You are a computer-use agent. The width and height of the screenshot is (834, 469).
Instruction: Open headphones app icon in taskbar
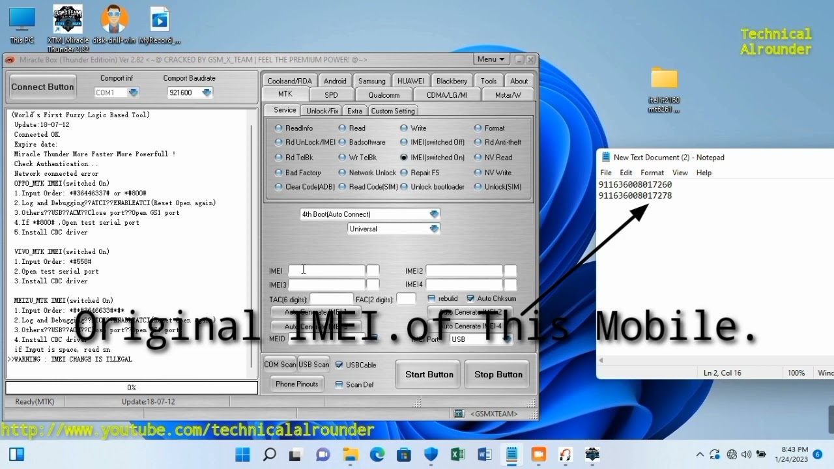click(x=566, y=454)
